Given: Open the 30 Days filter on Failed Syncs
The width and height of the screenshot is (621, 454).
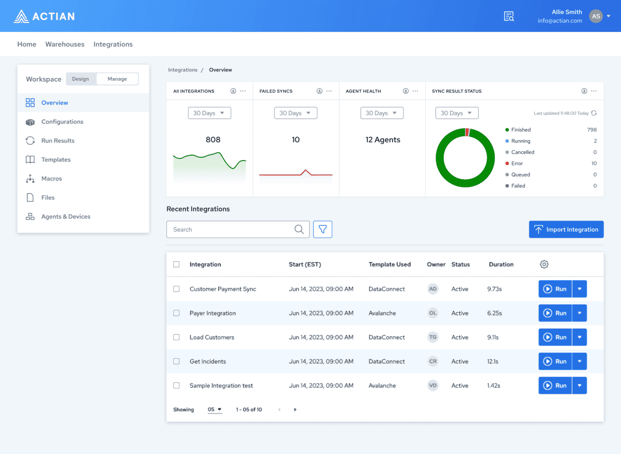Looking at the screenshot, I should pos(296,113).
